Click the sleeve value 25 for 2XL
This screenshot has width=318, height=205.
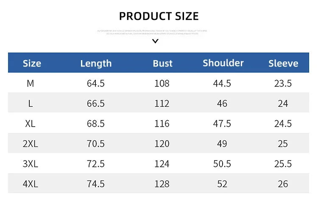point(283,144)
